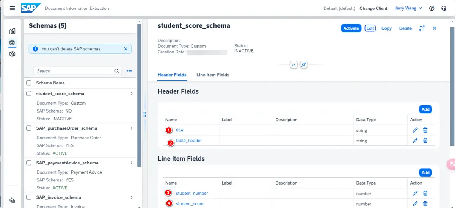Image resolution: width=455 pixels, height=208 pixels.
Task: Delete the table_header field with trash icon
Action: click(425, 141)
